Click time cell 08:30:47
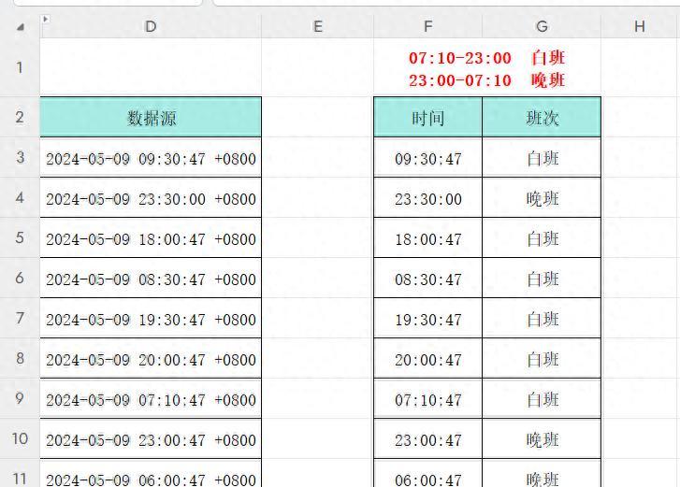Image resolution: width=680 pixels, height=487 pixels. (x=427, y=278)
